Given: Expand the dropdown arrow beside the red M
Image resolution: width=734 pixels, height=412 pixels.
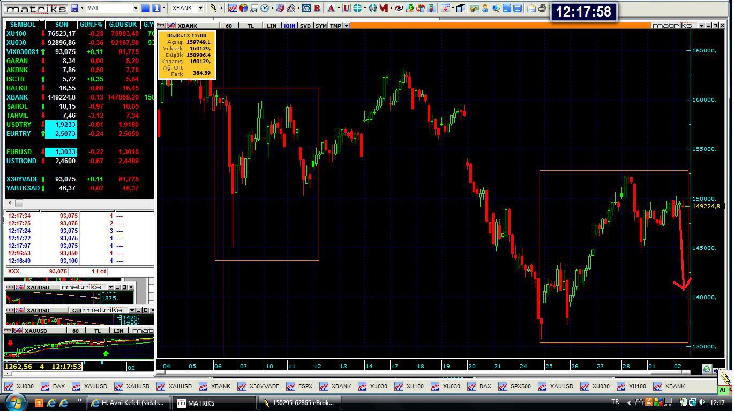Looking at the screenshot, I should tap(391, 8).
